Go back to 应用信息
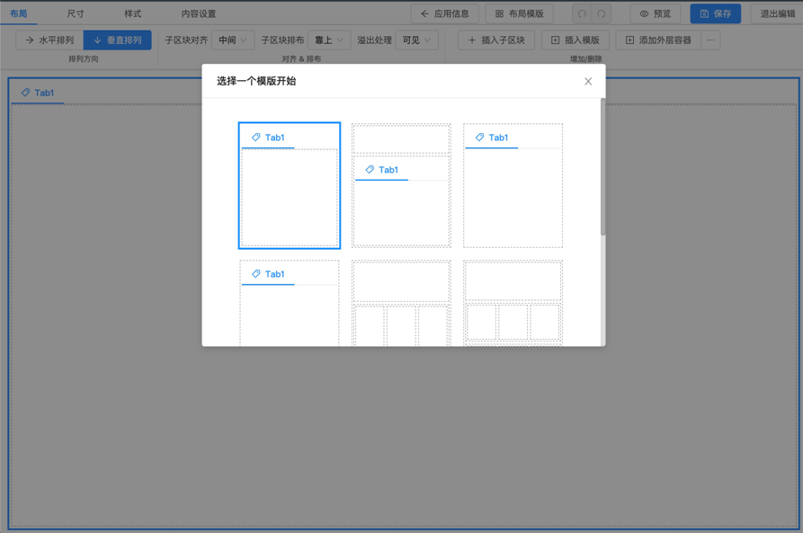Screen dimensions: 803x533 [x=444, y=13]
